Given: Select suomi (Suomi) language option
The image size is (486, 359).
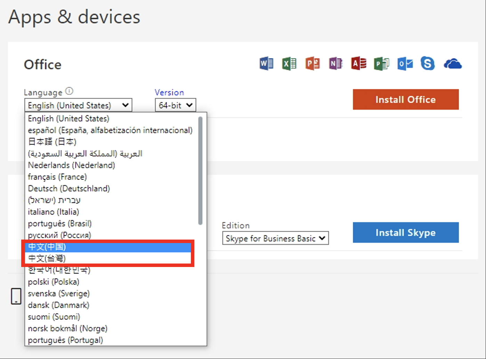Looking at the screenshot, I should coord(111,317).
